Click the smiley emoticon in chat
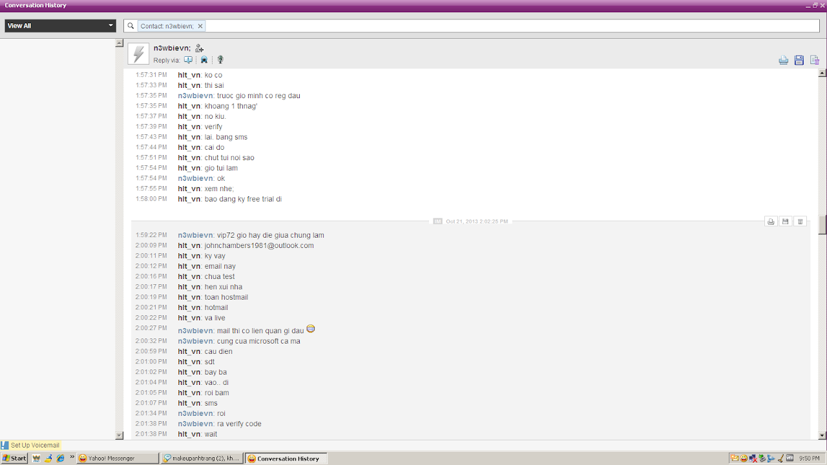 point(311,329)
